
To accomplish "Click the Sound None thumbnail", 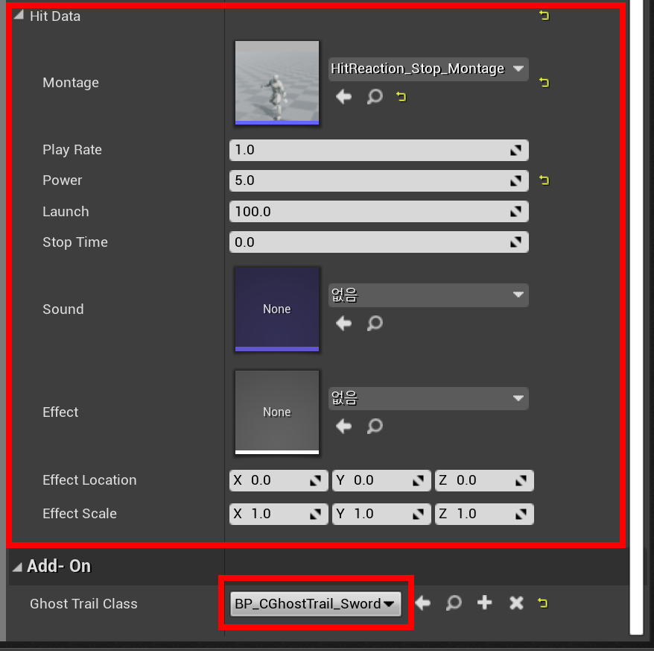I will click(277, 309).
